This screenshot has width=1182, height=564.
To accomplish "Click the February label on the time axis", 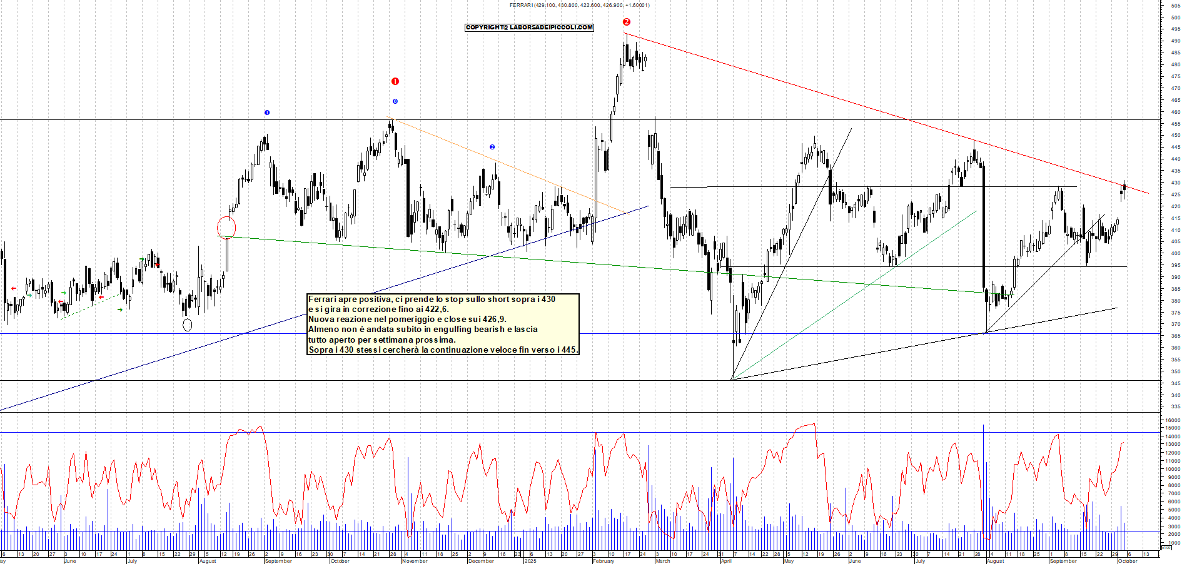I will point(604,561).
